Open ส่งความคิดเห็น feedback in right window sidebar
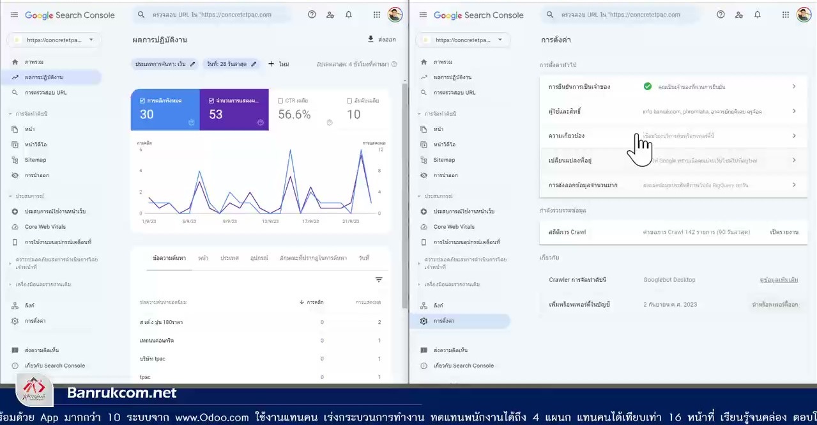 click(x=460, y=350)
